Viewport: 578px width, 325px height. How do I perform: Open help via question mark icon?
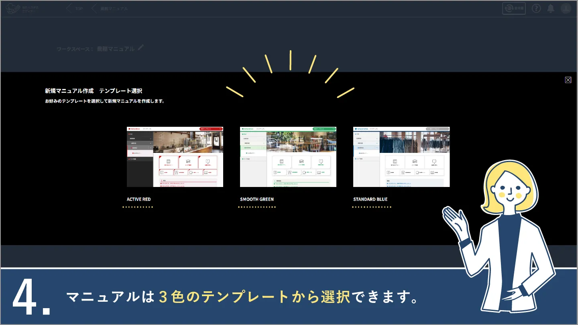[x=536, y=8]
